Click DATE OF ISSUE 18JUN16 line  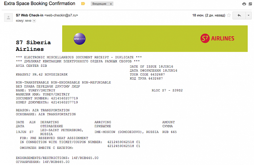[151, 66]
